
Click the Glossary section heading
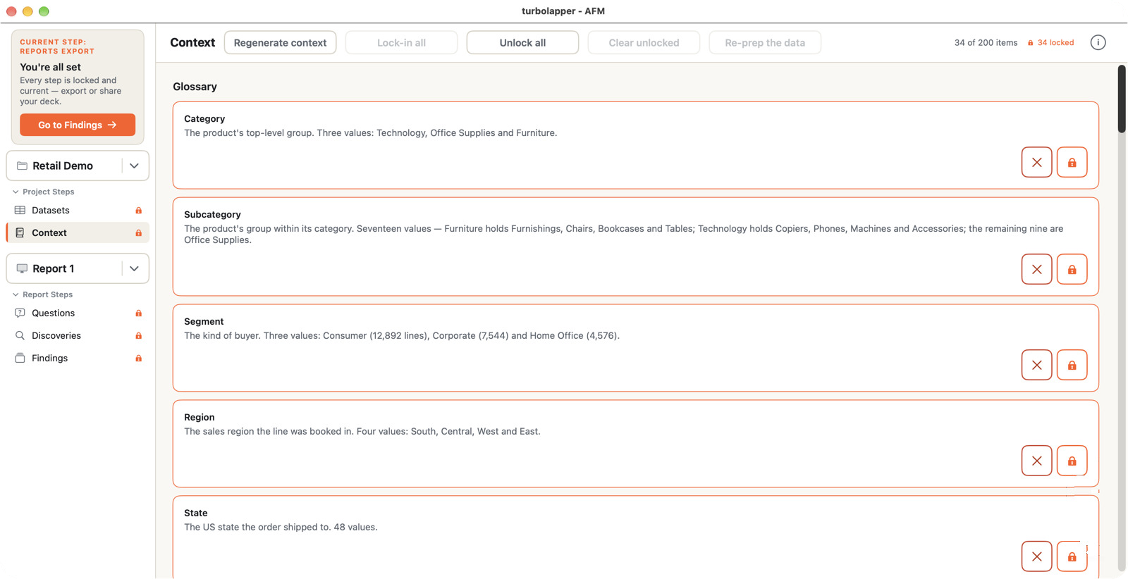(x=195, y=87)
